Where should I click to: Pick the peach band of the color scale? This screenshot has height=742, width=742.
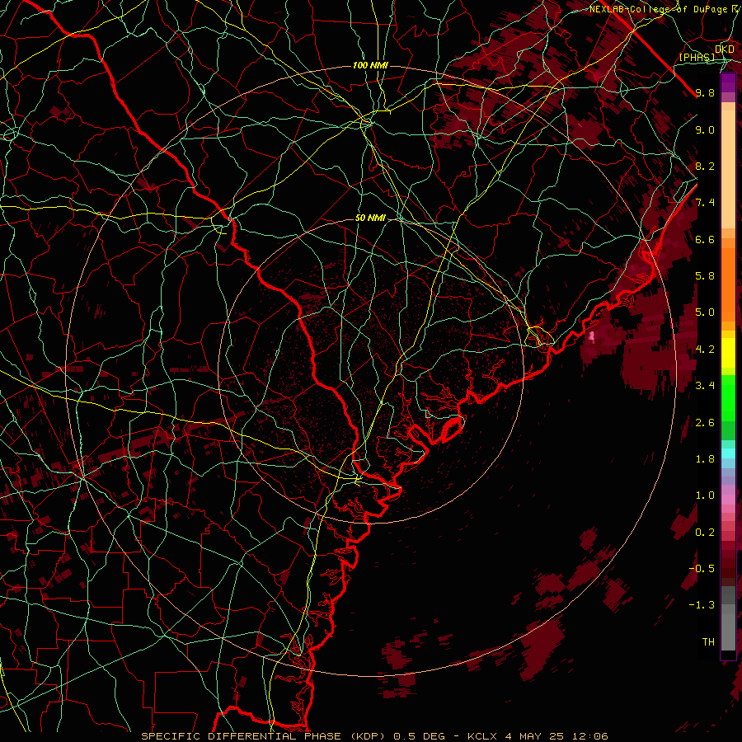click(x=728, y=169)
